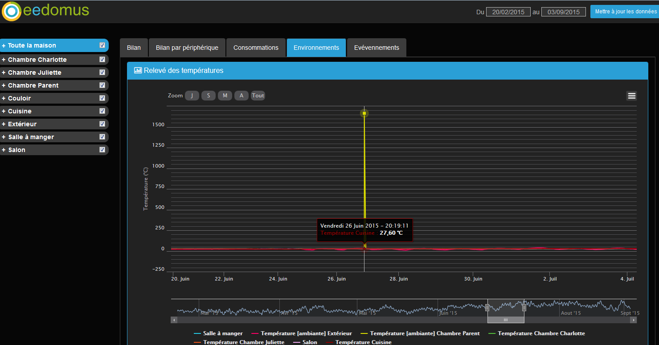Toggle Température Cuisine legend series

(359, 342)
